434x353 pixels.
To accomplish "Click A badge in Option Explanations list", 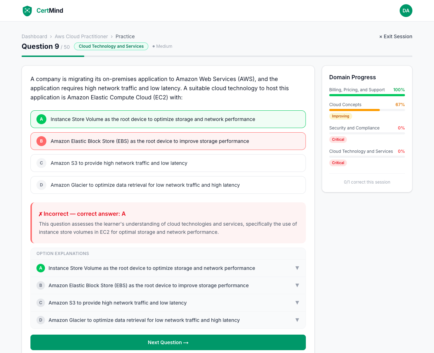I will click(x=41, y=268).
